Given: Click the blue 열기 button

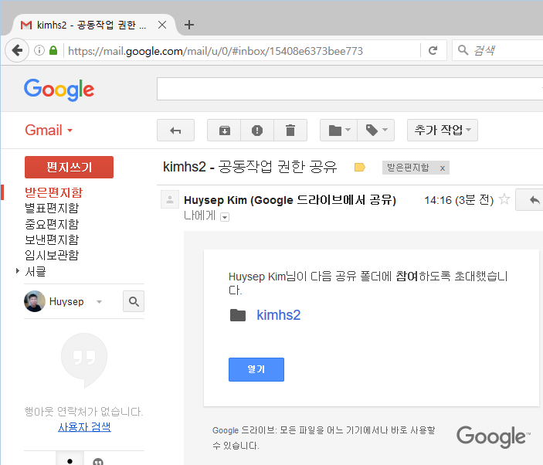Looking at the screenshot, I should pyautogui.click(x=256, y=369).
